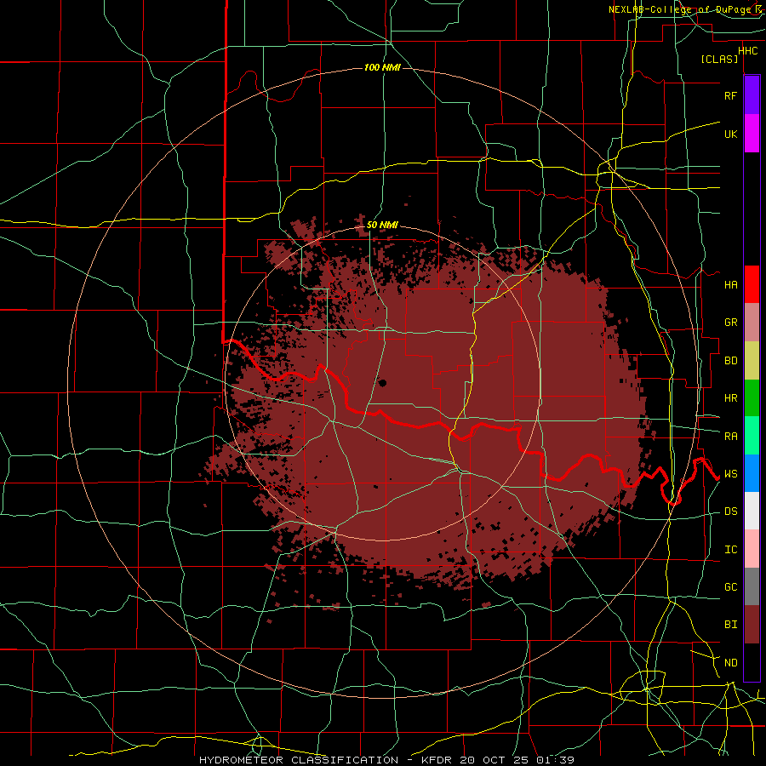
Task: Click the DS white legend swatch
Action: (x=752, y=511)
